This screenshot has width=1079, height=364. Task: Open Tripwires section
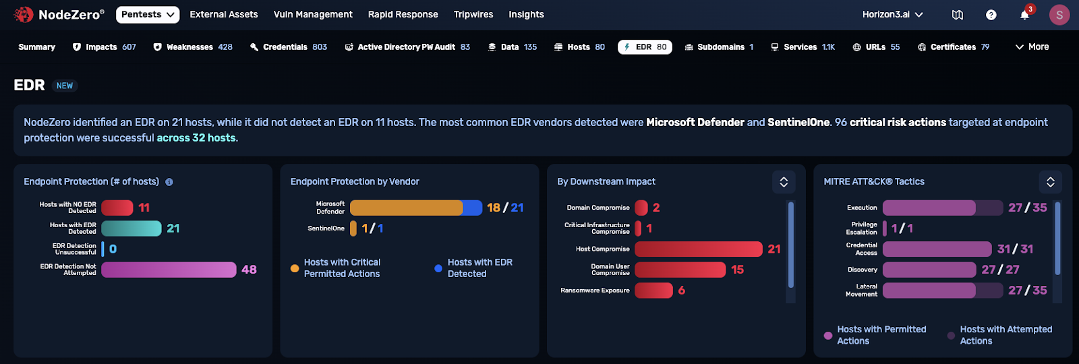pyautogui.click(x=473, y=14)
